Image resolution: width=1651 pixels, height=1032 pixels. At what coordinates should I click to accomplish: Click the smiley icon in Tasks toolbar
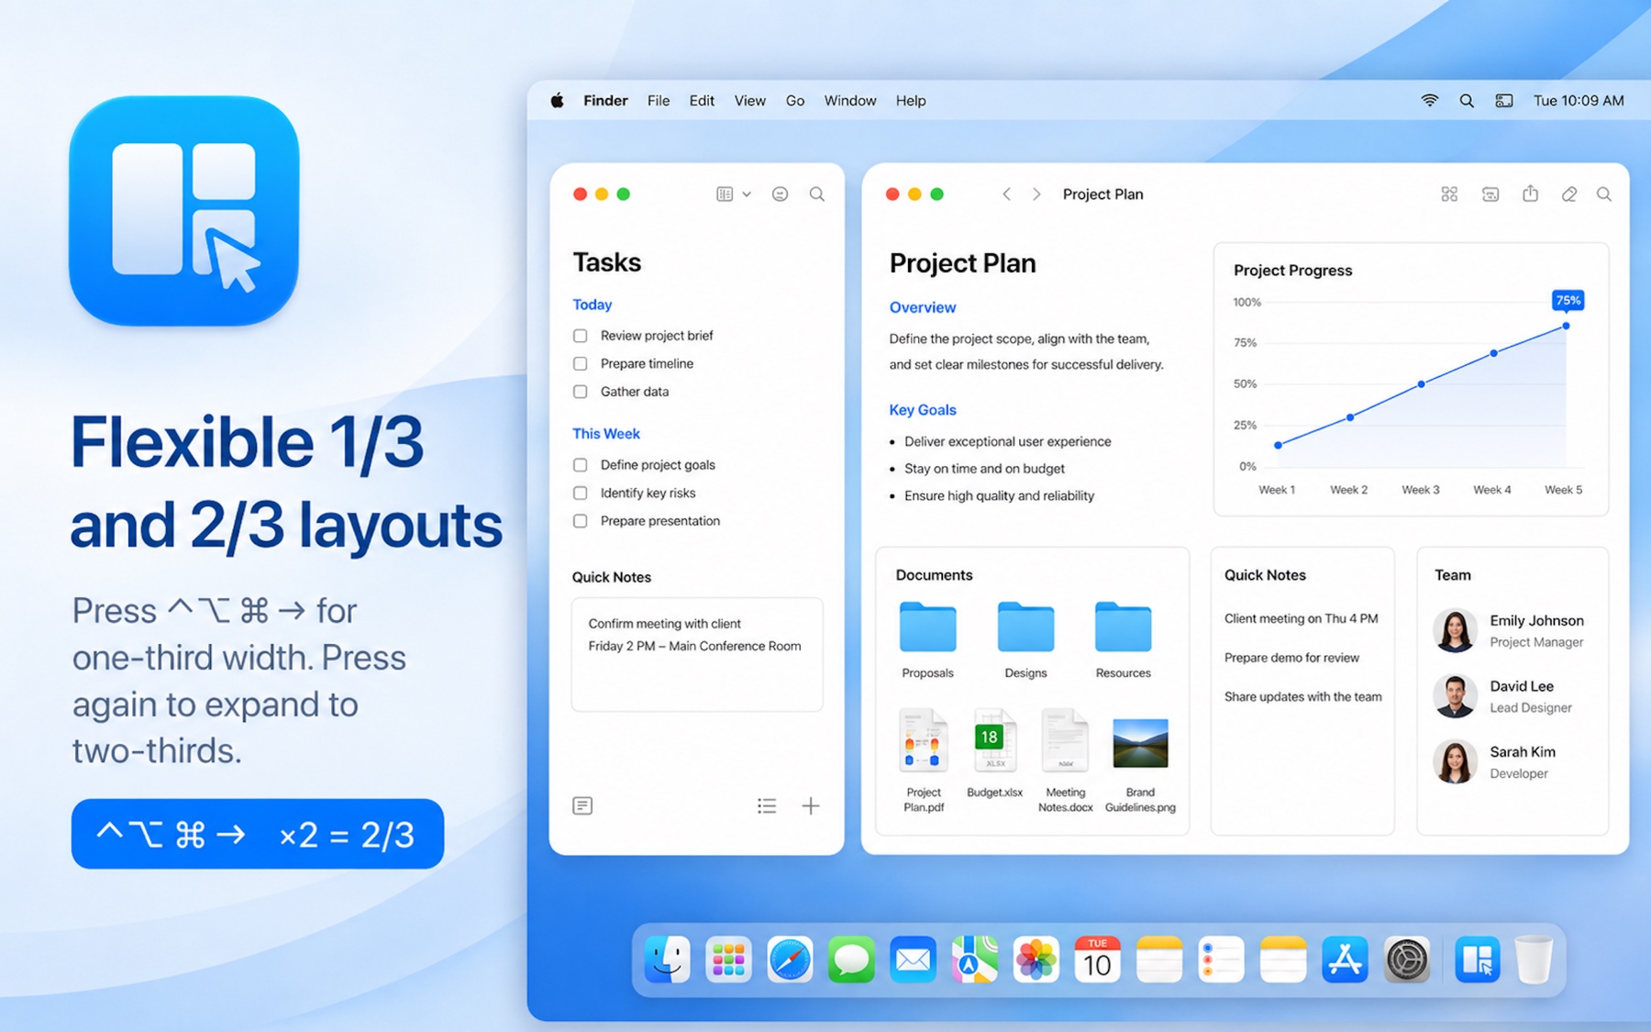coord(780,194)
